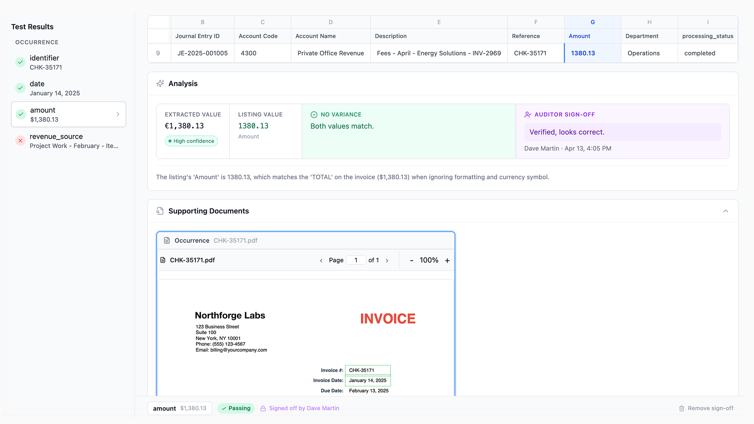Open the Signed off by Dave Martin link
Image resolution: width=754 pixels, height=424 pixels.
click(304, 408)
